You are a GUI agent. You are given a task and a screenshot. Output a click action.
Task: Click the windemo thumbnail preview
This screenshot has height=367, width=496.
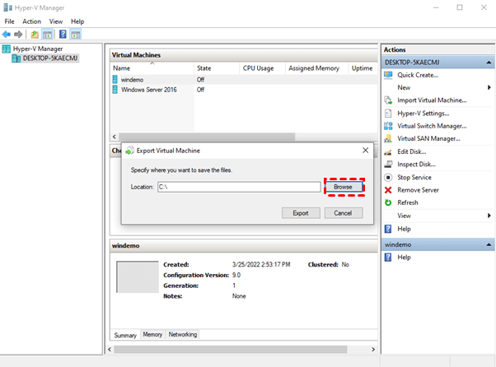pyautogui.click(x=138, y=276)
